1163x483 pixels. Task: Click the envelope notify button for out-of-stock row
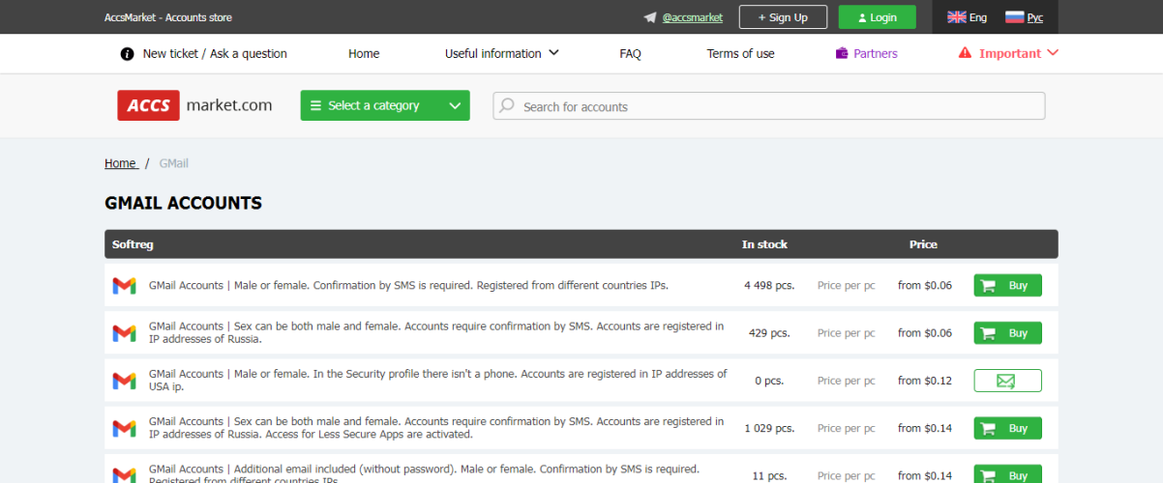click(x=1007, y=381)
